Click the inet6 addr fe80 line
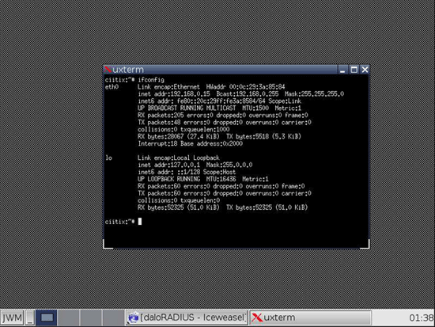The image size is (435, 327). click(219, 101)
